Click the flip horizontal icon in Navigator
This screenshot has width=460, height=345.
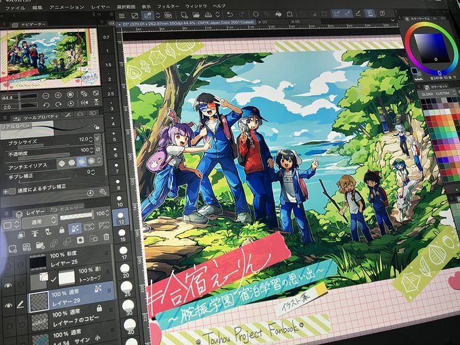tap(85, 103)
